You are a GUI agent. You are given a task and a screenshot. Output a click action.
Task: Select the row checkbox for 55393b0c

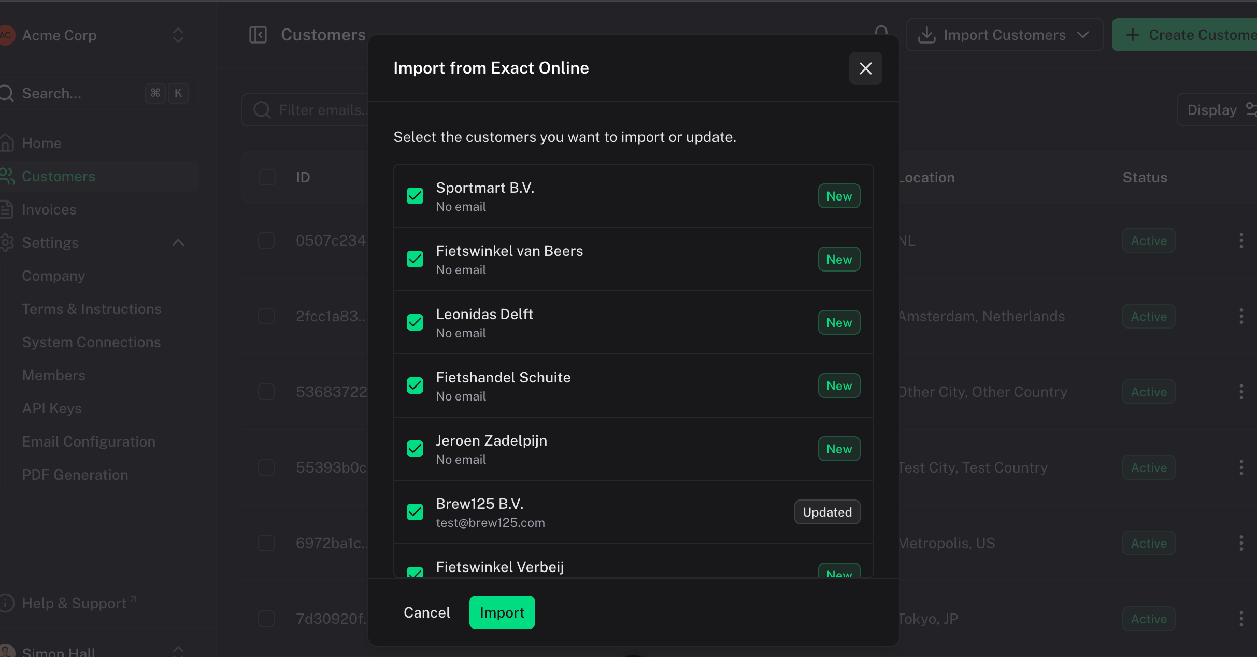266,467
